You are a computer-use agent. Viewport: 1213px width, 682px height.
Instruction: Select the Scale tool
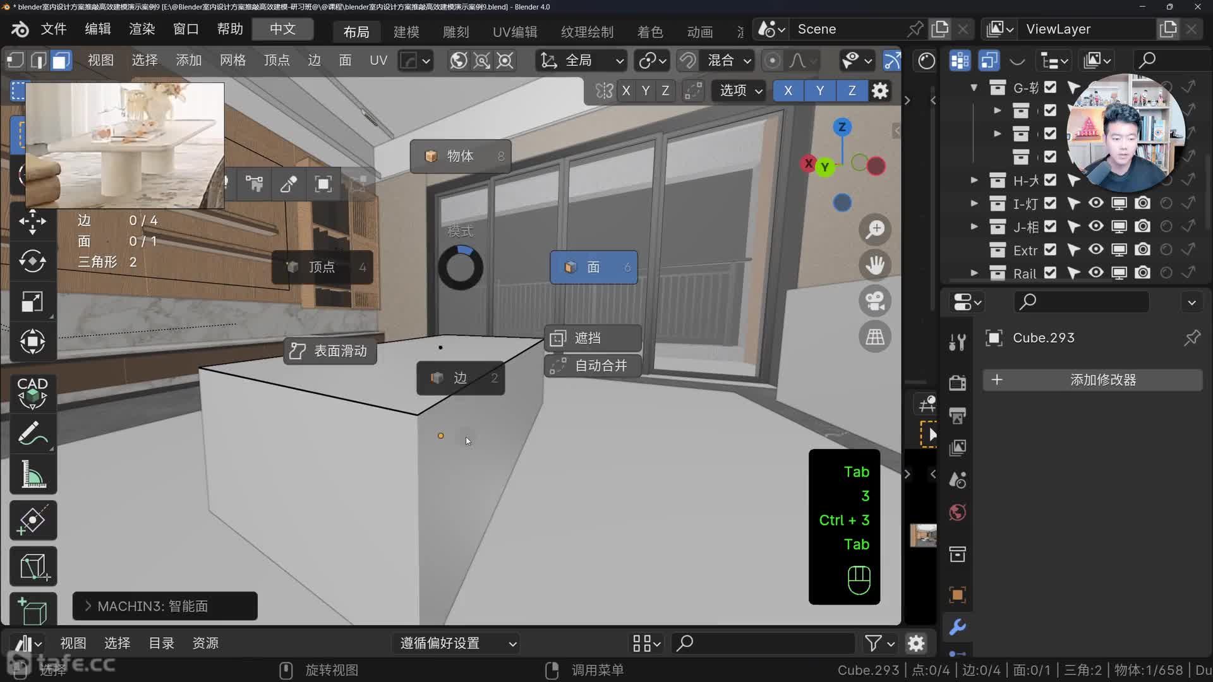pyautogui.click(x=32, y=301)
